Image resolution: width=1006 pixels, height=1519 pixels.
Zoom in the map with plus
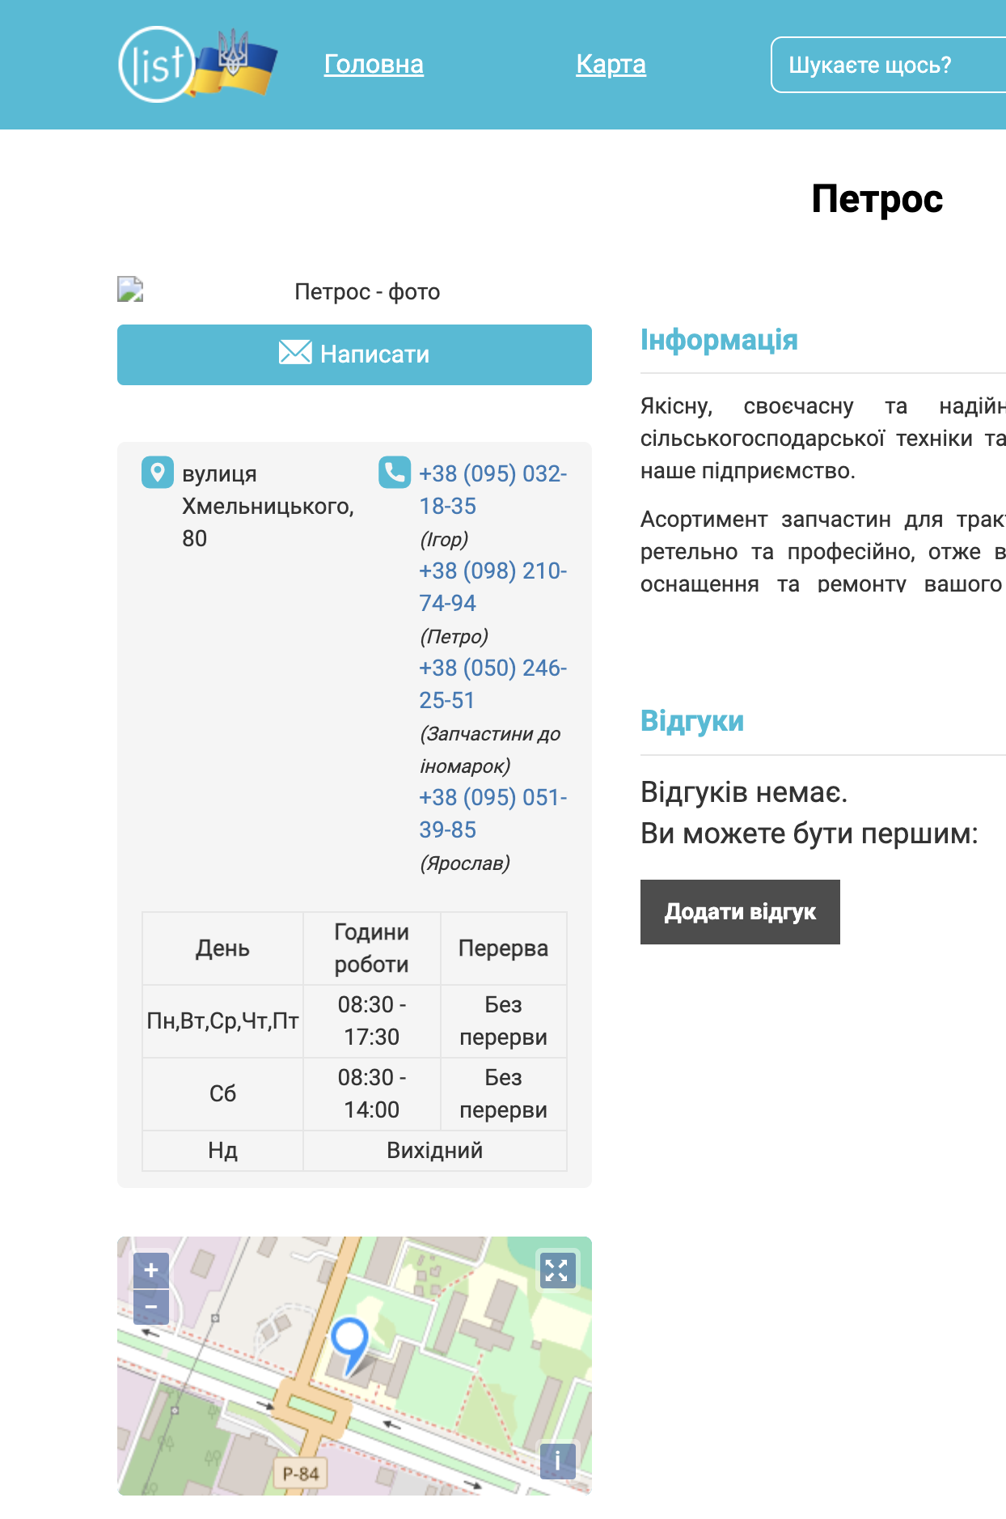click(151, 1271)
